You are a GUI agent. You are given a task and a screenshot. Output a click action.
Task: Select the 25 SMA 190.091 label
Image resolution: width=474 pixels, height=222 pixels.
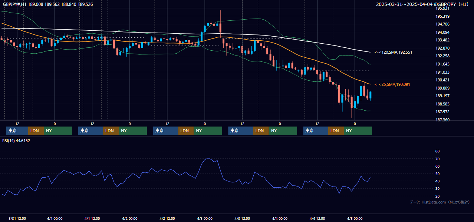click(x=392, y=85)
